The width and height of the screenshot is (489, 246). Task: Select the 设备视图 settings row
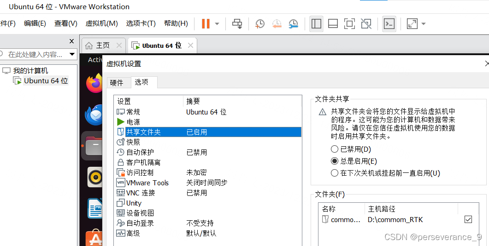click(208, 213)
